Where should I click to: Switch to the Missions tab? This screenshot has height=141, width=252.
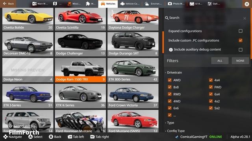pyautogui.click(x=74, y=4)
